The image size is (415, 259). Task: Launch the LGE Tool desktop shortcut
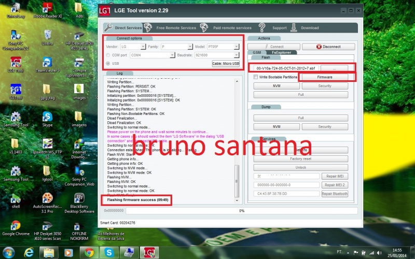tap(16, 65)
